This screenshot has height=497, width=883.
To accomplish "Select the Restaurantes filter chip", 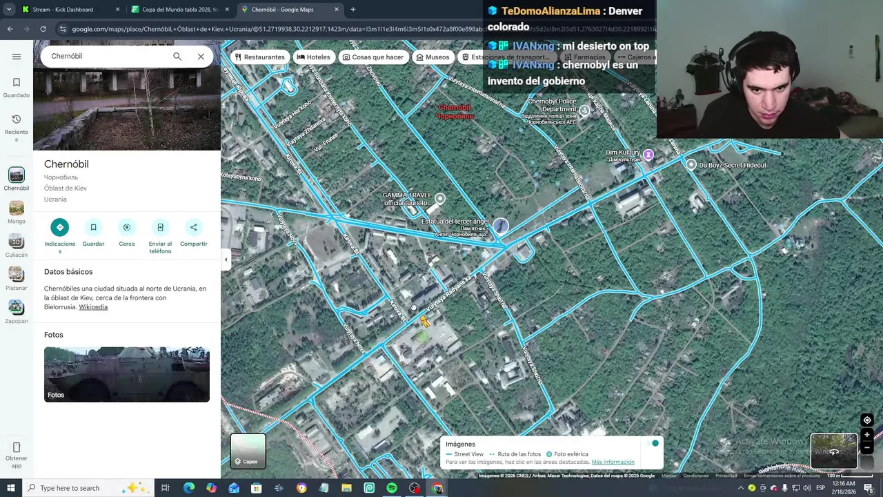I will pos(260,57).
